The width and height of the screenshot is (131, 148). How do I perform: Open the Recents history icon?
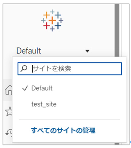pyautogui.click(x=9, y=133)
